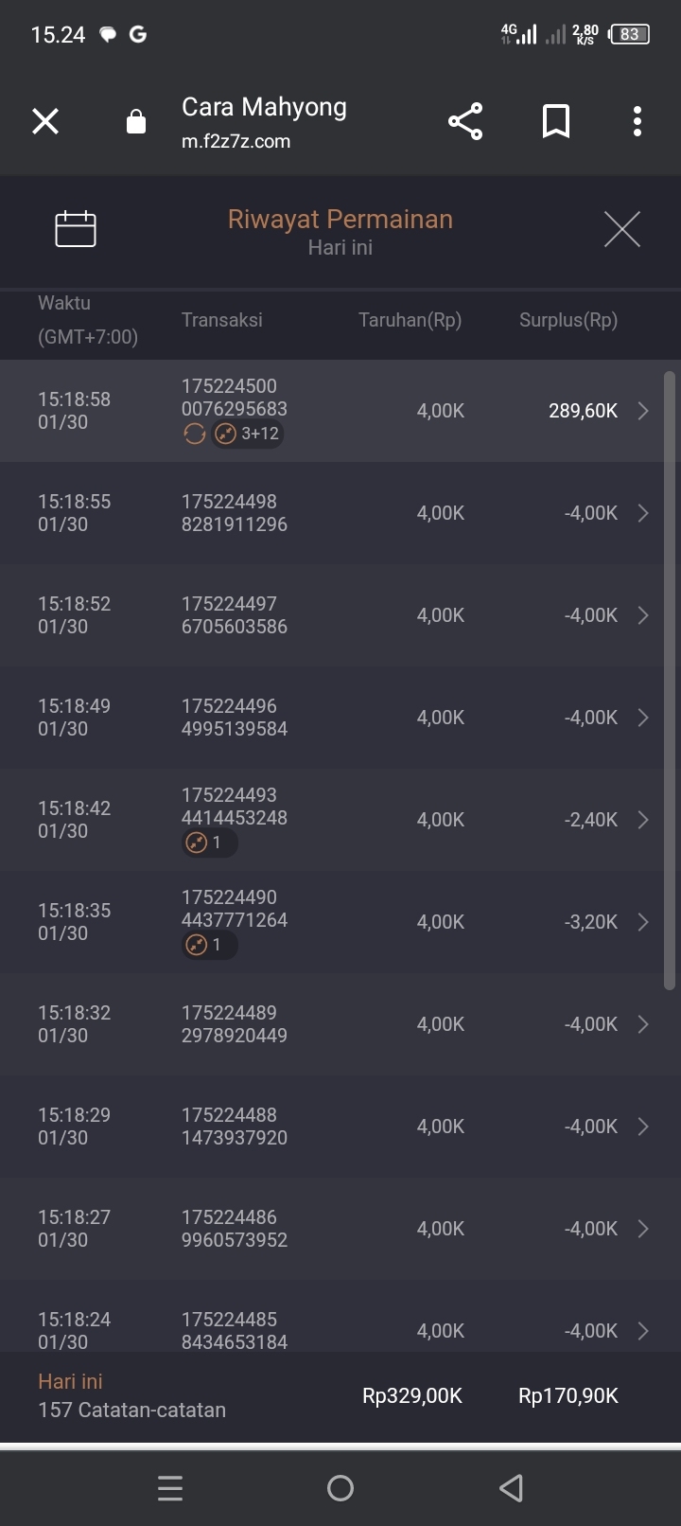
Task: Open the browser three-dot overflow menu
Action: tap(637, 121)
